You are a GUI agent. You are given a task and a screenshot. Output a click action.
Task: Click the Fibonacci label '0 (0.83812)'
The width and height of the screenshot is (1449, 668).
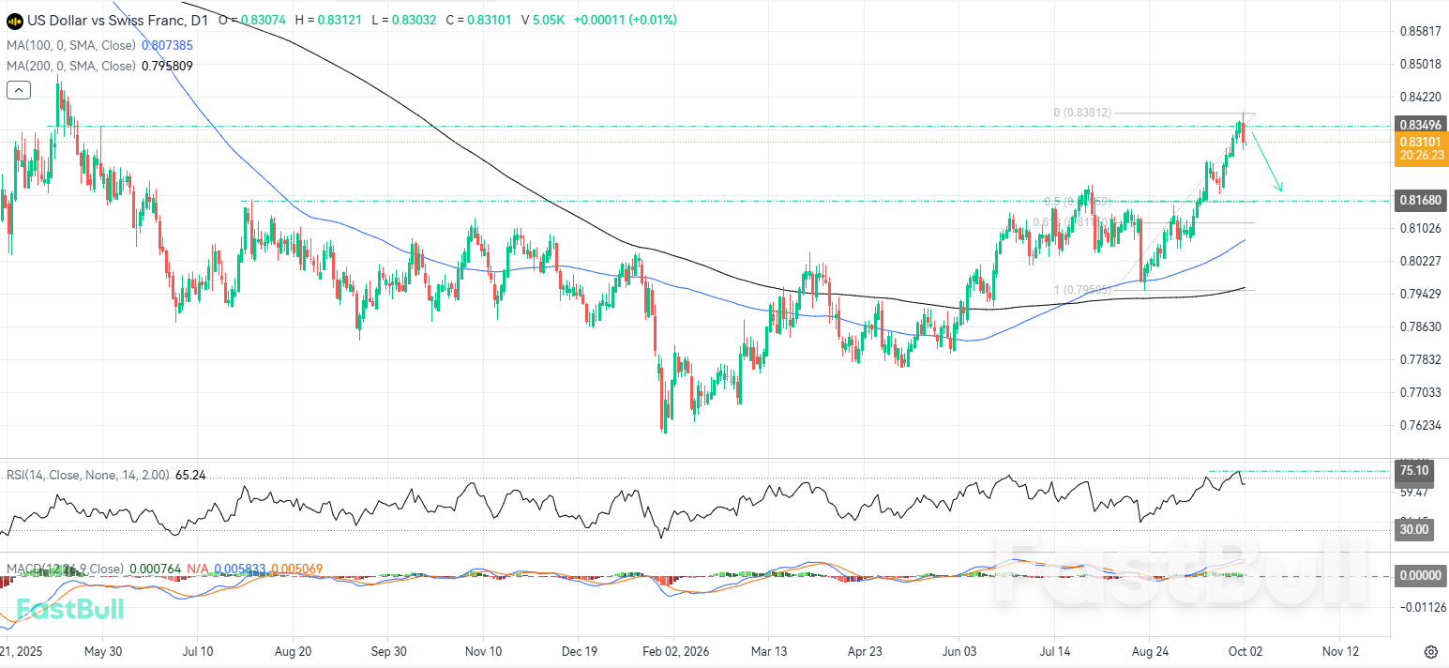(1082, 113)
